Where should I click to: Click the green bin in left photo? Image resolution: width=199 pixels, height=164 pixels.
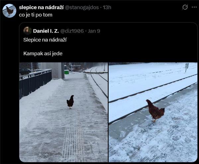(67, 72)
